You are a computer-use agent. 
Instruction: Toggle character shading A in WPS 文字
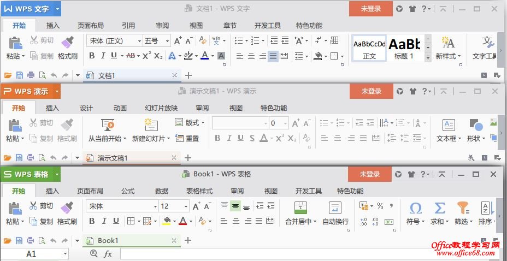pyautogui.click(x=221, y=56)
